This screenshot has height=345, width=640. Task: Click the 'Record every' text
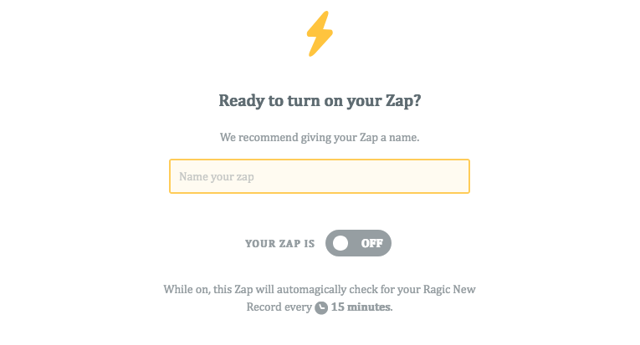point(279,307)
